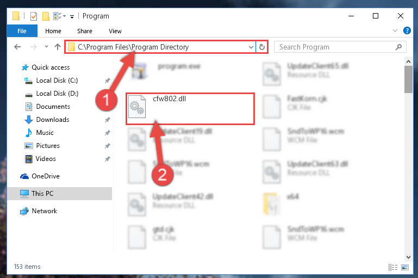Screen dimensions: 418x278
Task: Click the Properties checkmark quick access icon
Action: pyautogui.click(x=34, y=16)
